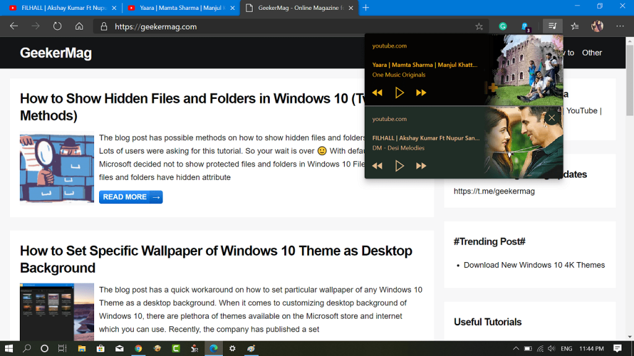Close the Yaara tab
634x356 pixels.
tap(233, 7)
